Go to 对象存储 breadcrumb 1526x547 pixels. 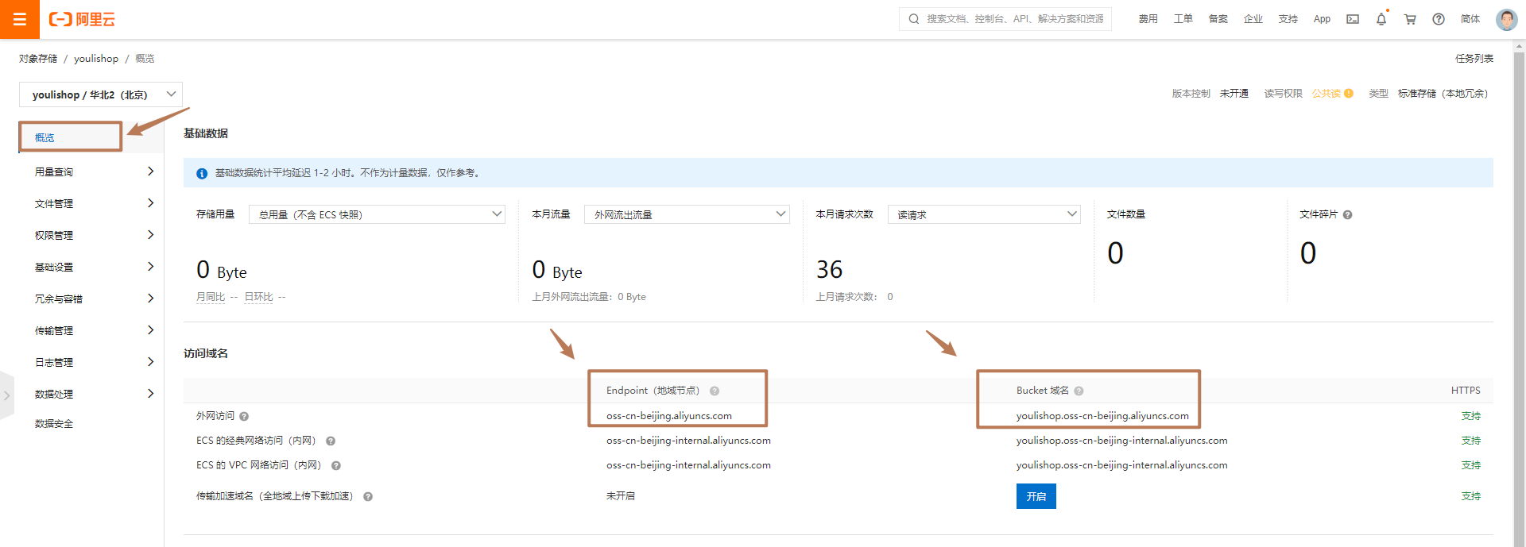pos(38,59)
